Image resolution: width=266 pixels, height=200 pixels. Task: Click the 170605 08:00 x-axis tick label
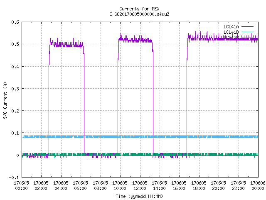coord(100,185)
